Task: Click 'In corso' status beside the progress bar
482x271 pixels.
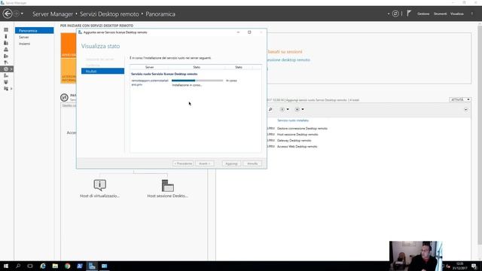Action: [x=231, y=81]
